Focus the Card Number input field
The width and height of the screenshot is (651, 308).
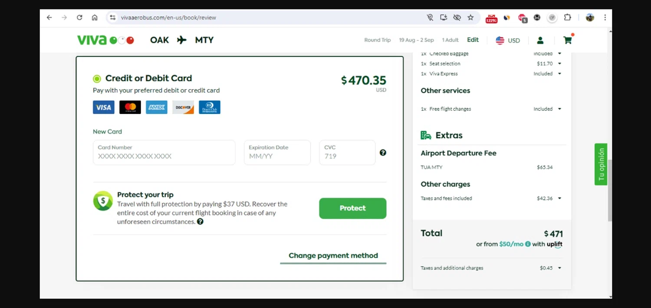coord(164,152)
